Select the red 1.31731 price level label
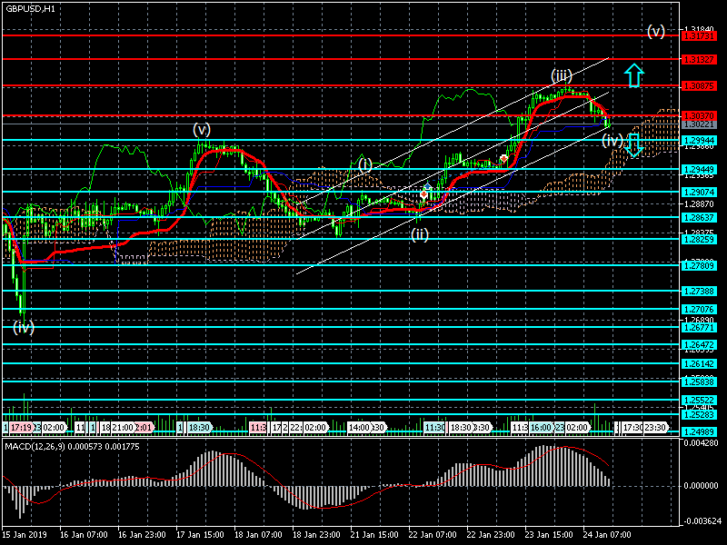This screenshot has width=727, height=545. [700, 36]
